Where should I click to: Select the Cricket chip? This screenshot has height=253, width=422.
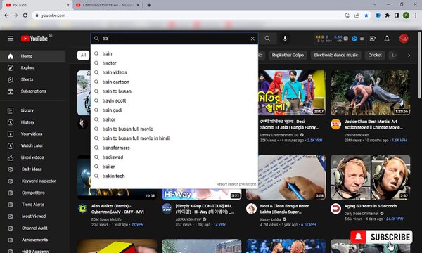(x=375, y=55)
